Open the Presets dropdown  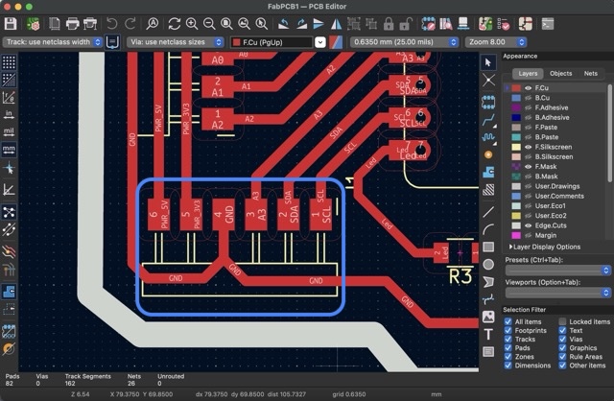pyautogui.click(x=558, y=271)
